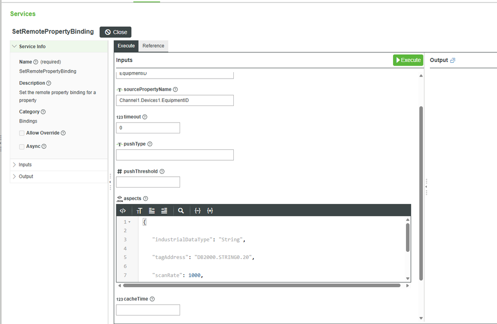Toggle code view in aspects editor toolbar
The image size is (497, 324).
[123, 211]
